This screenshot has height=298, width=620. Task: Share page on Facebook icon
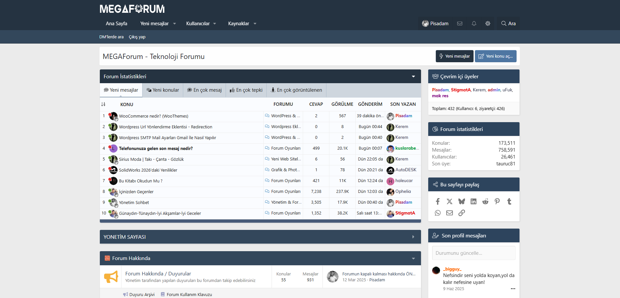pyautogui.click(x=438, y=201)
